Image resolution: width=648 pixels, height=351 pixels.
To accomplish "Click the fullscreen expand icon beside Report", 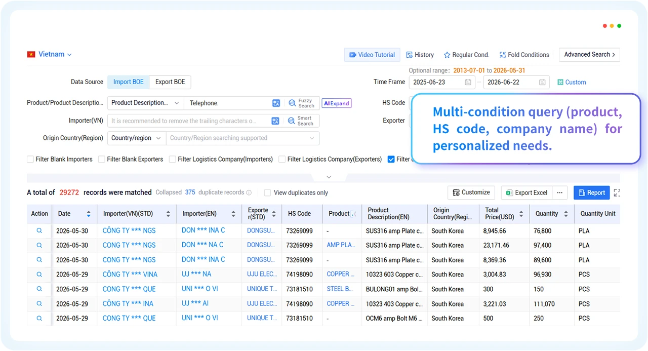I will [617, 193].
